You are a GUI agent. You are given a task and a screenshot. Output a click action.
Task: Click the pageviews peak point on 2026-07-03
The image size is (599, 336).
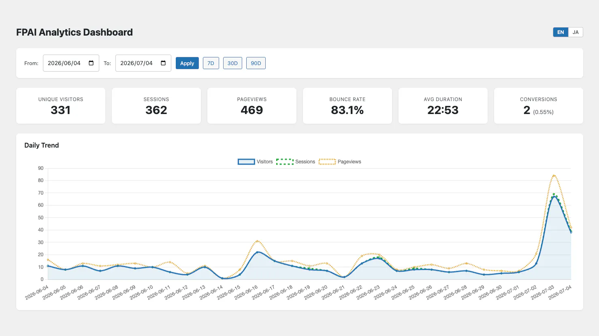pyautogui.click(x=554, y=175)
